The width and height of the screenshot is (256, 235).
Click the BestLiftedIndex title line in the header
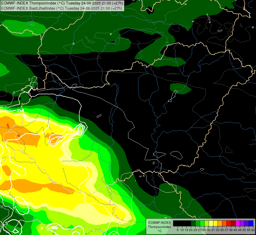point(61,8)
